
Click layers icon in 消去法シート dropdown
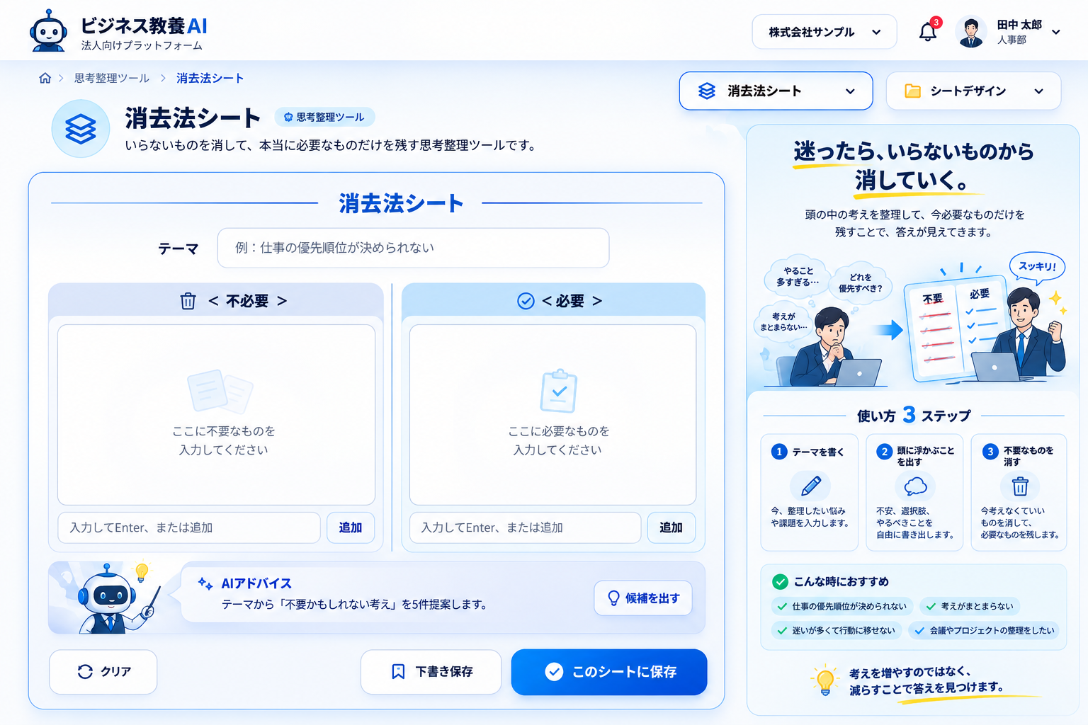tap(707, 91)
